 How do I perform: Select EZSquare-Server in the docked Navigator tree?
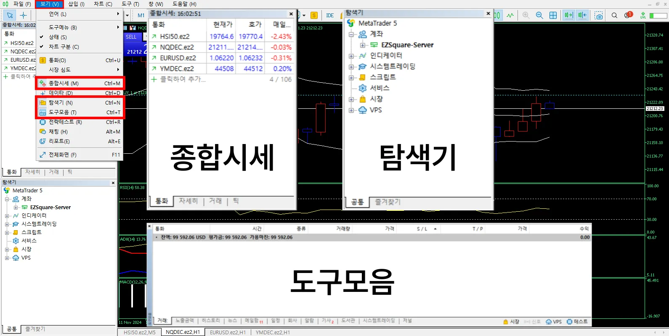(x=50, y=207)
